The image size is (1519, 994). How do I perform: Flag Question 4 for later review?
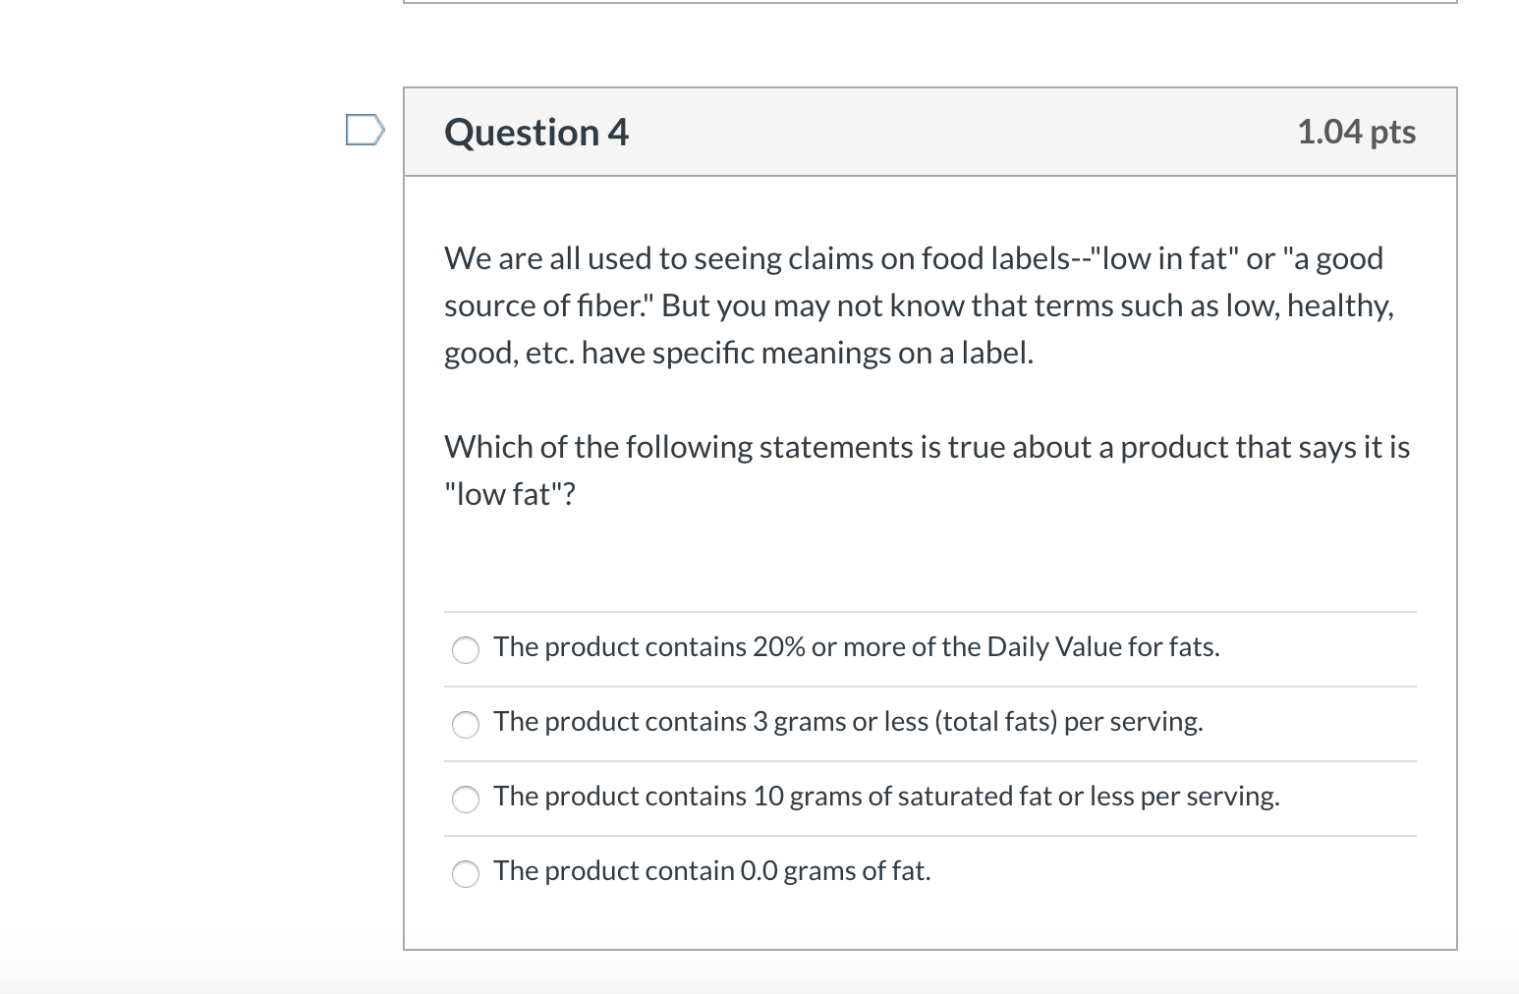364,130
